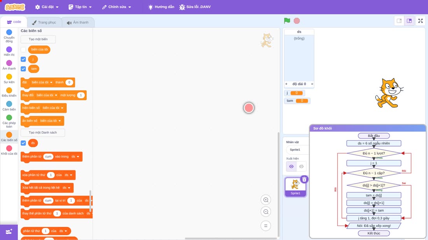Uncheck the 'ds' list checkbox

(x=23, y=143)
